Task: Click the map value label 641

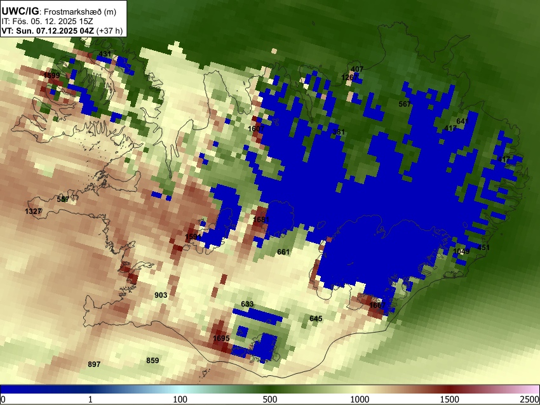Action: pyautogui.click(x=462, y=121)
